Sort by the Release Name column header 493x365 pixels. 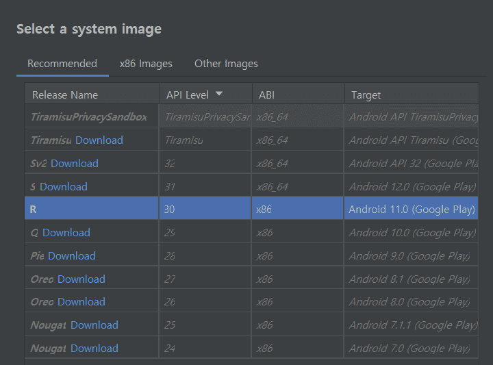click(92, 94)
